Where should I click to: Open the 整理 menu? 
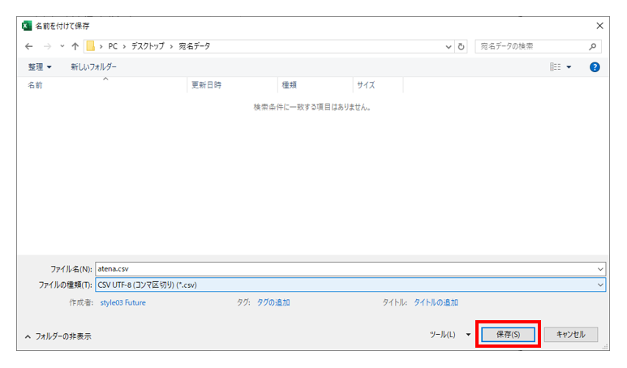tap(39, 67)
